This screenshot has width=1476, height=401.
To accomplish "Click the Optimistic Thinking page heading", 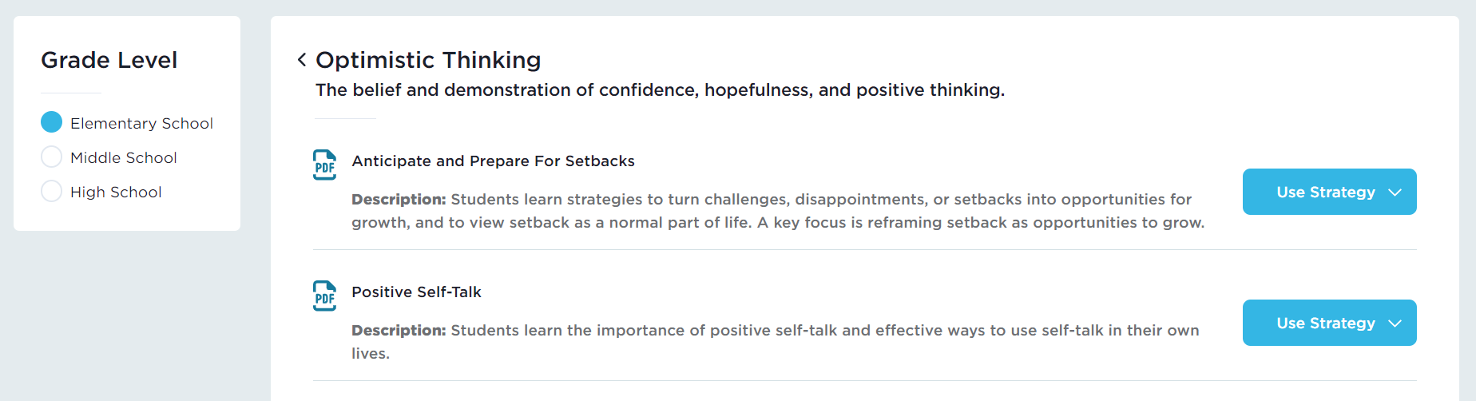I will point(428,60).
